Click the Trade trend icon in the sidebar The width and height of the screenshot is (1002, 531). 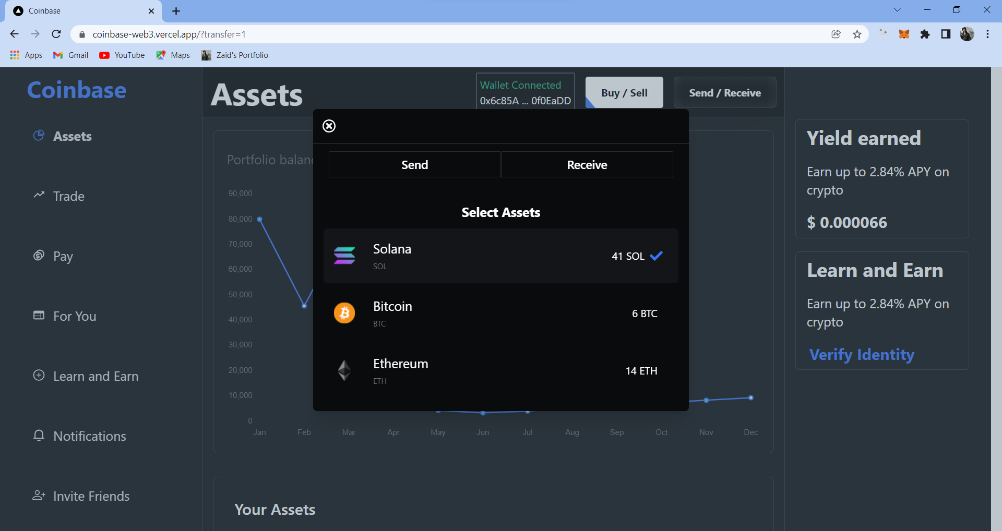[39, 195]
